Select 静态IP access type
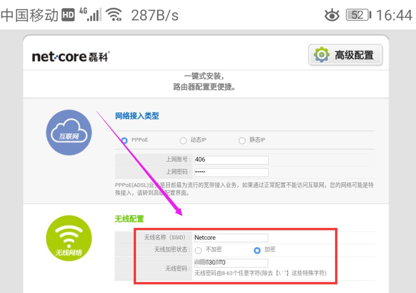Screen dimensions: 416x293 click(x=242, y=141)
